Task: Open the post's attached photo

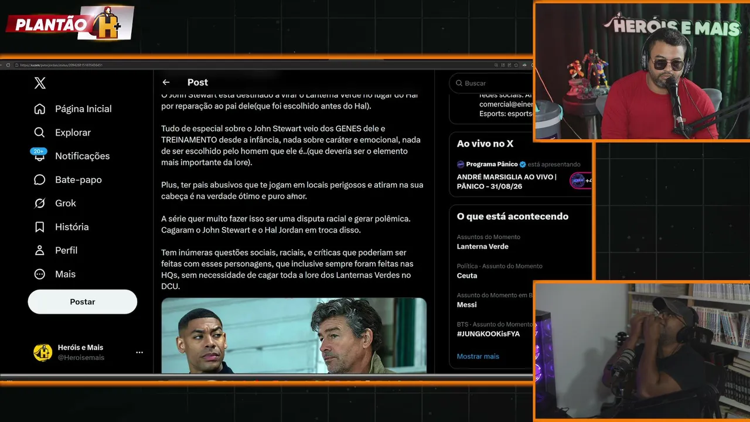Action: coord(294,335)
